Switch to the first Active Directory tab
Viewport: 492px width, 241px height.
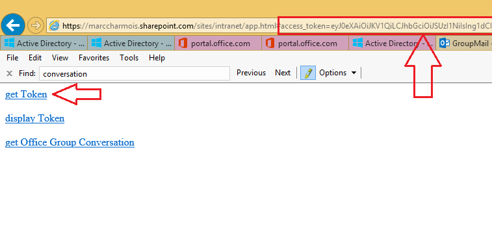[44, 43]
